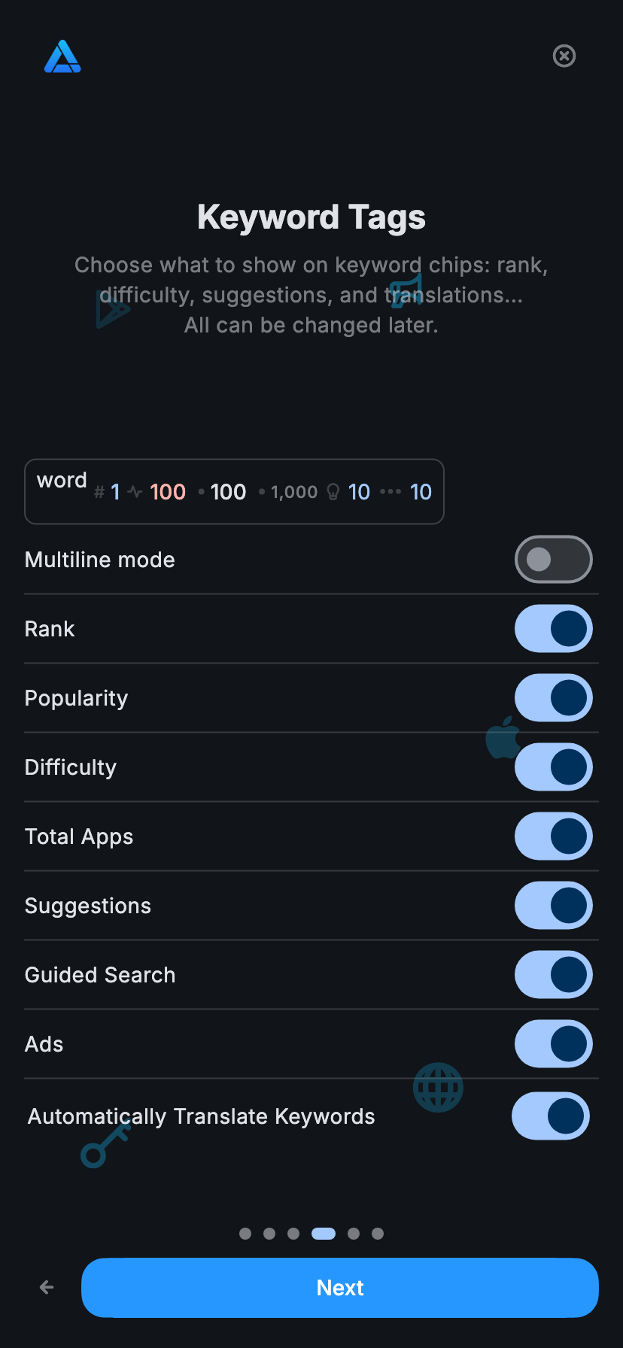
Task: Dismiss onboarding with the circled X icon
Action: coord(564,56)
